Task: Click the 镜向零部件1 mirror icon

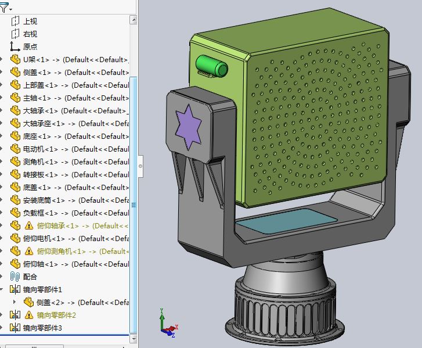Action: click(15, 289)
